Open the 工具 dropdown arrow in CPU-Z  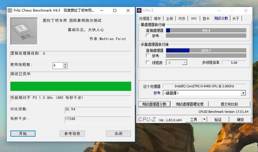point(204,120)
